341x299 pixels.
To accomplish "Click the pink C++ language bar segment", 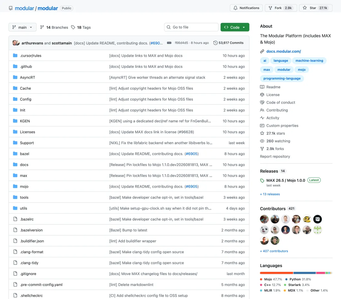I will 320,273.
